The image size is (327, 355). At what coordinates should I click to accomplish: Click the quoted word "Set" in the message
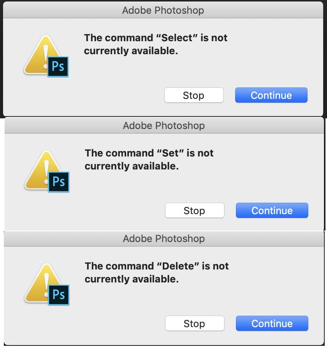click(171, 153)
